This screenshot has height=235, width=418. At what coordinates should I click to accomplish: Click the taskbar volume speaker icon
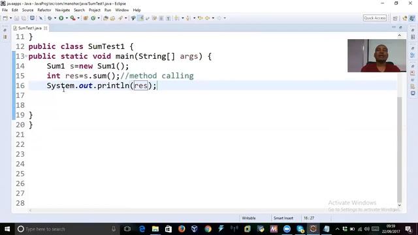click(367, 229)
